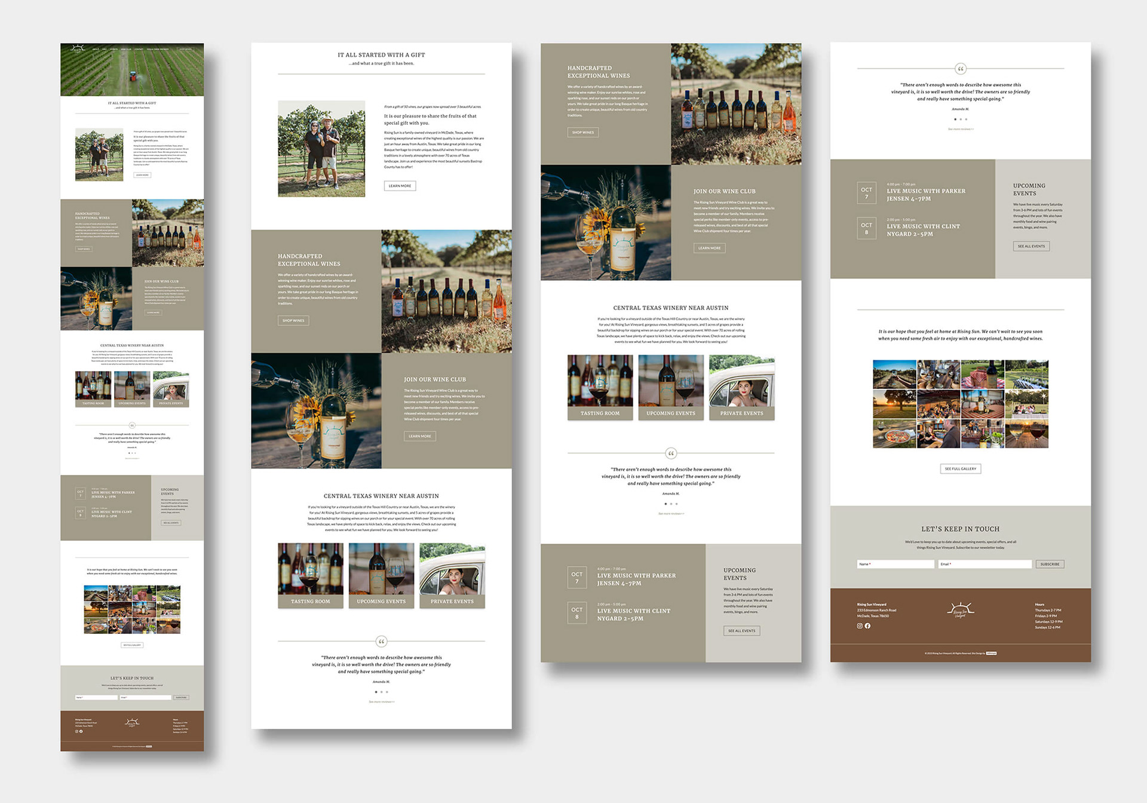
Task: Click the Rising Sun logo in the header navigation
Action: click(78, 49)
